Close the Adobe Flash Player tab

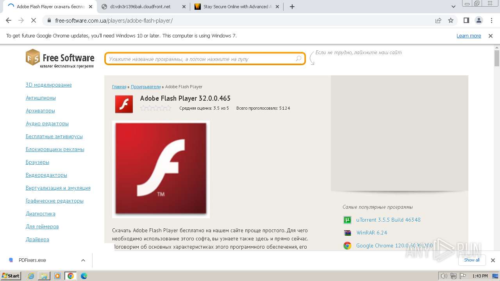(x=91, y=7)
